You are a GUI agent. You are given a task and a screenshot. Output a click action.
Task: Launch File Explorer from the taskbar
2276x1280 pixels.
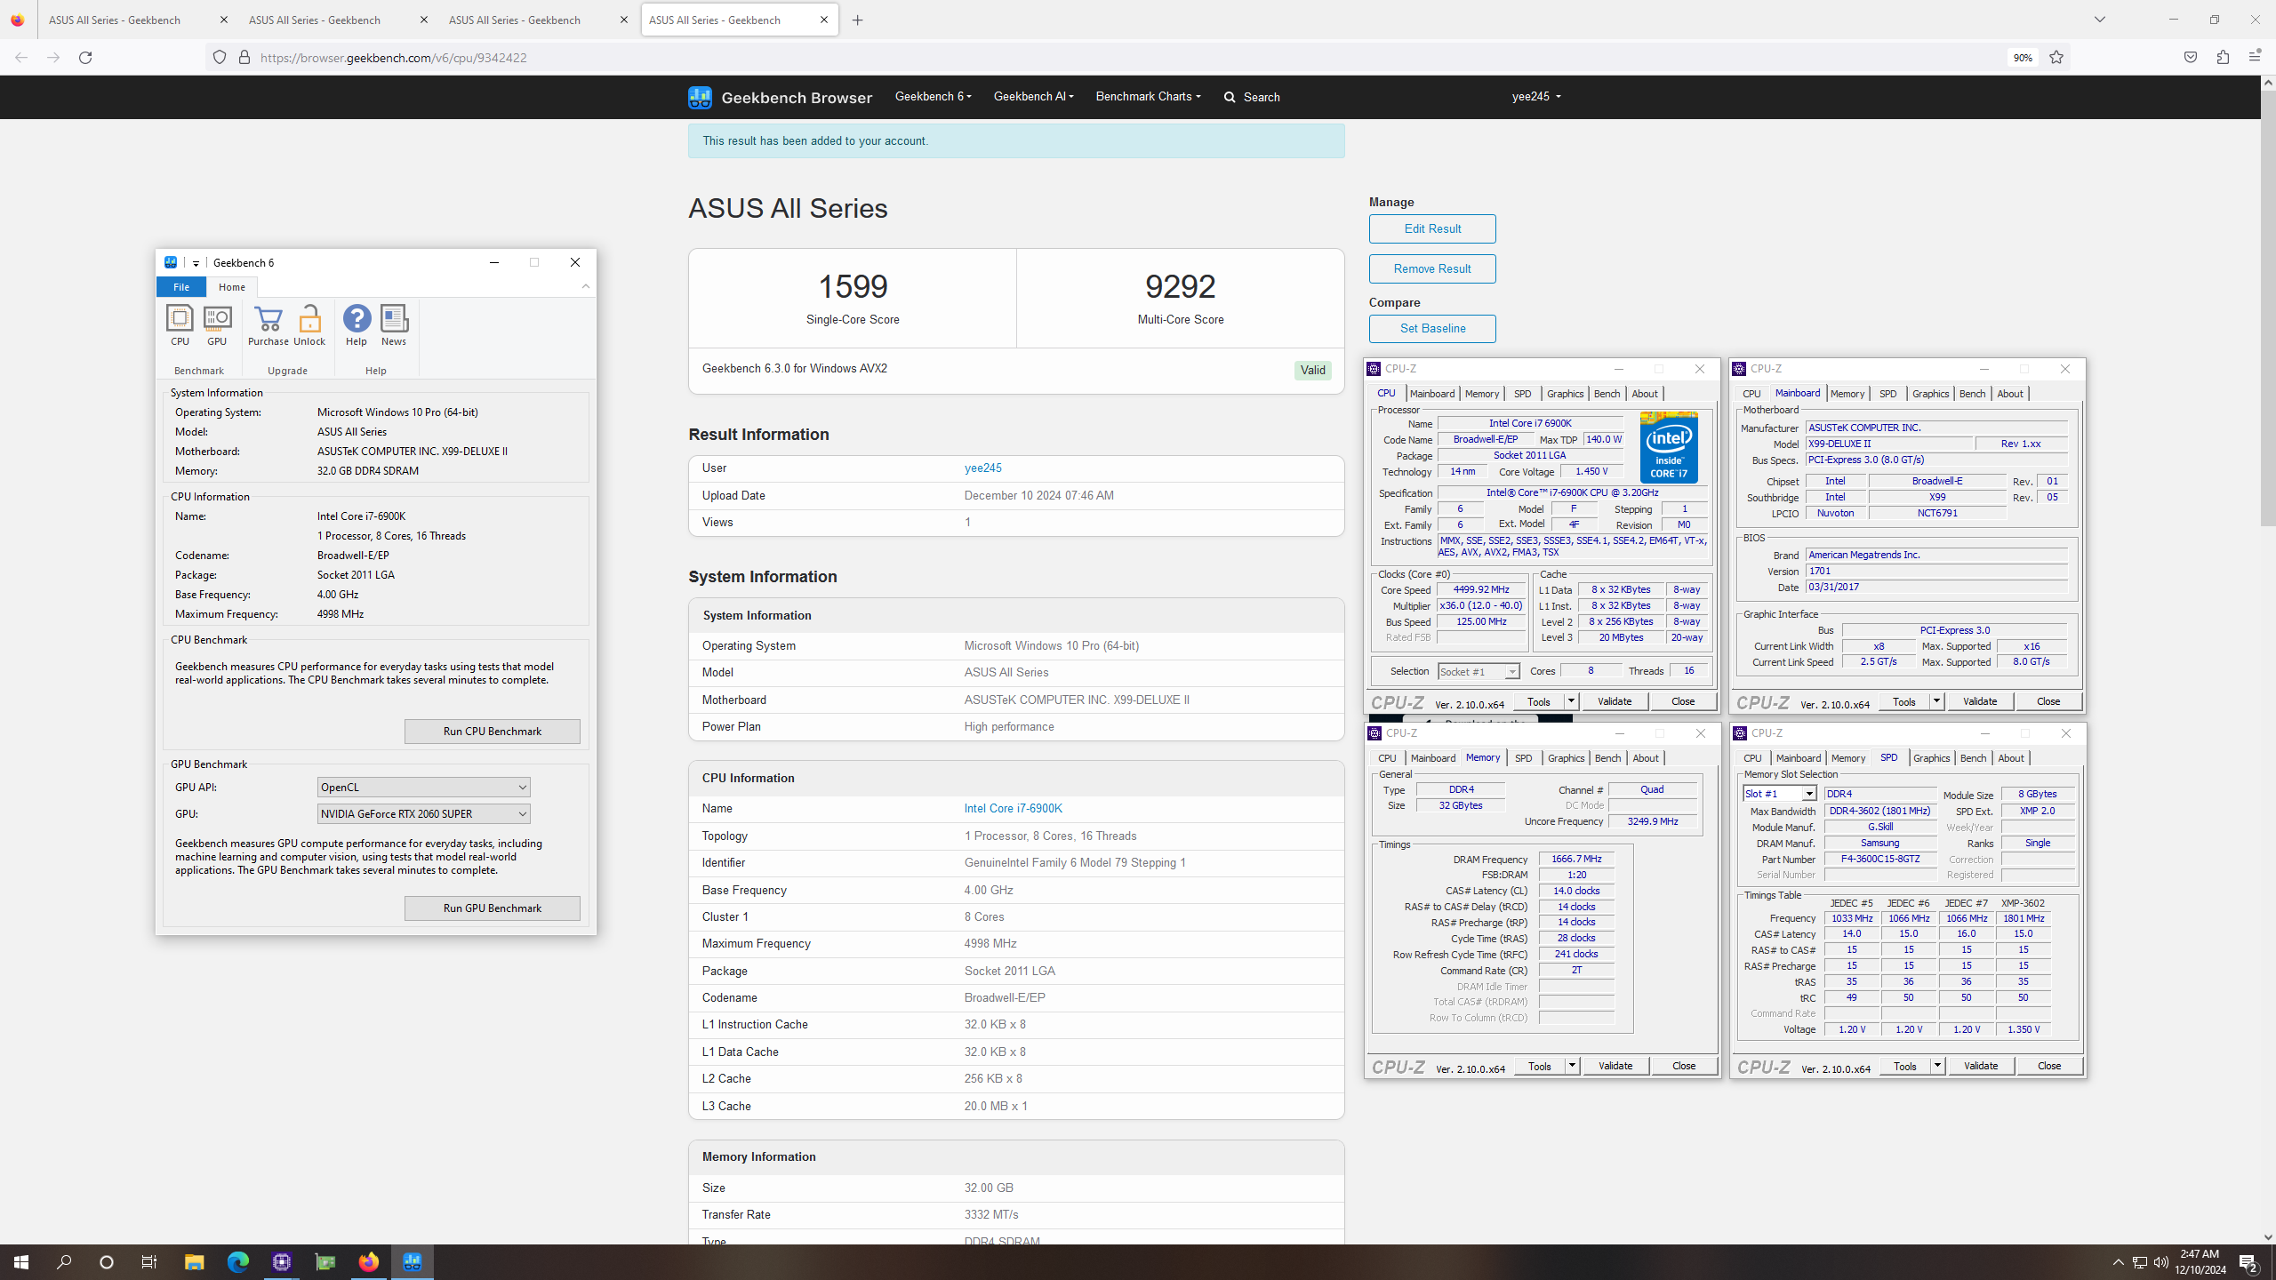click(194, 1262)
